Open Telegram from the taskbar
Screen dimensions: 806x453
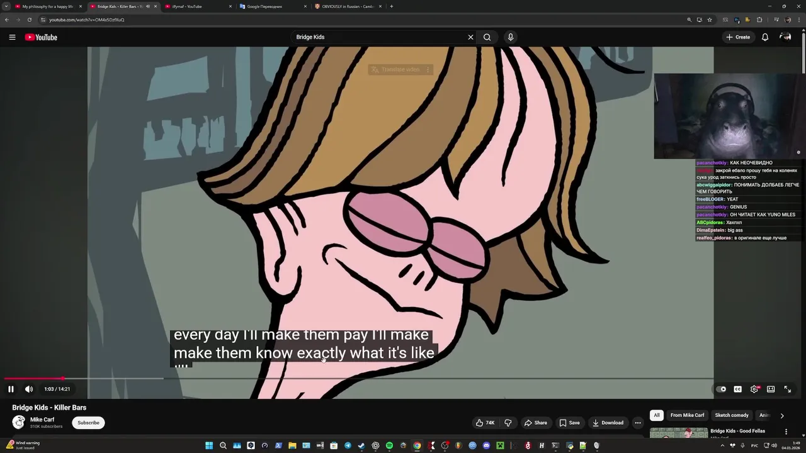[348, 445]
